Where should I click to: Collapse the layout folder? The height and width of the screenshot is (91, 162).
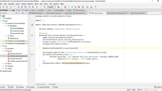pyautogui.click(x=3, y=51)
